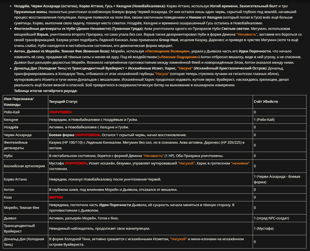The height and width of the screenshot is (251, 310).
Task: Click the '1 (отряд NPC-солдат)' kill count cell
Action: (280, 218)
